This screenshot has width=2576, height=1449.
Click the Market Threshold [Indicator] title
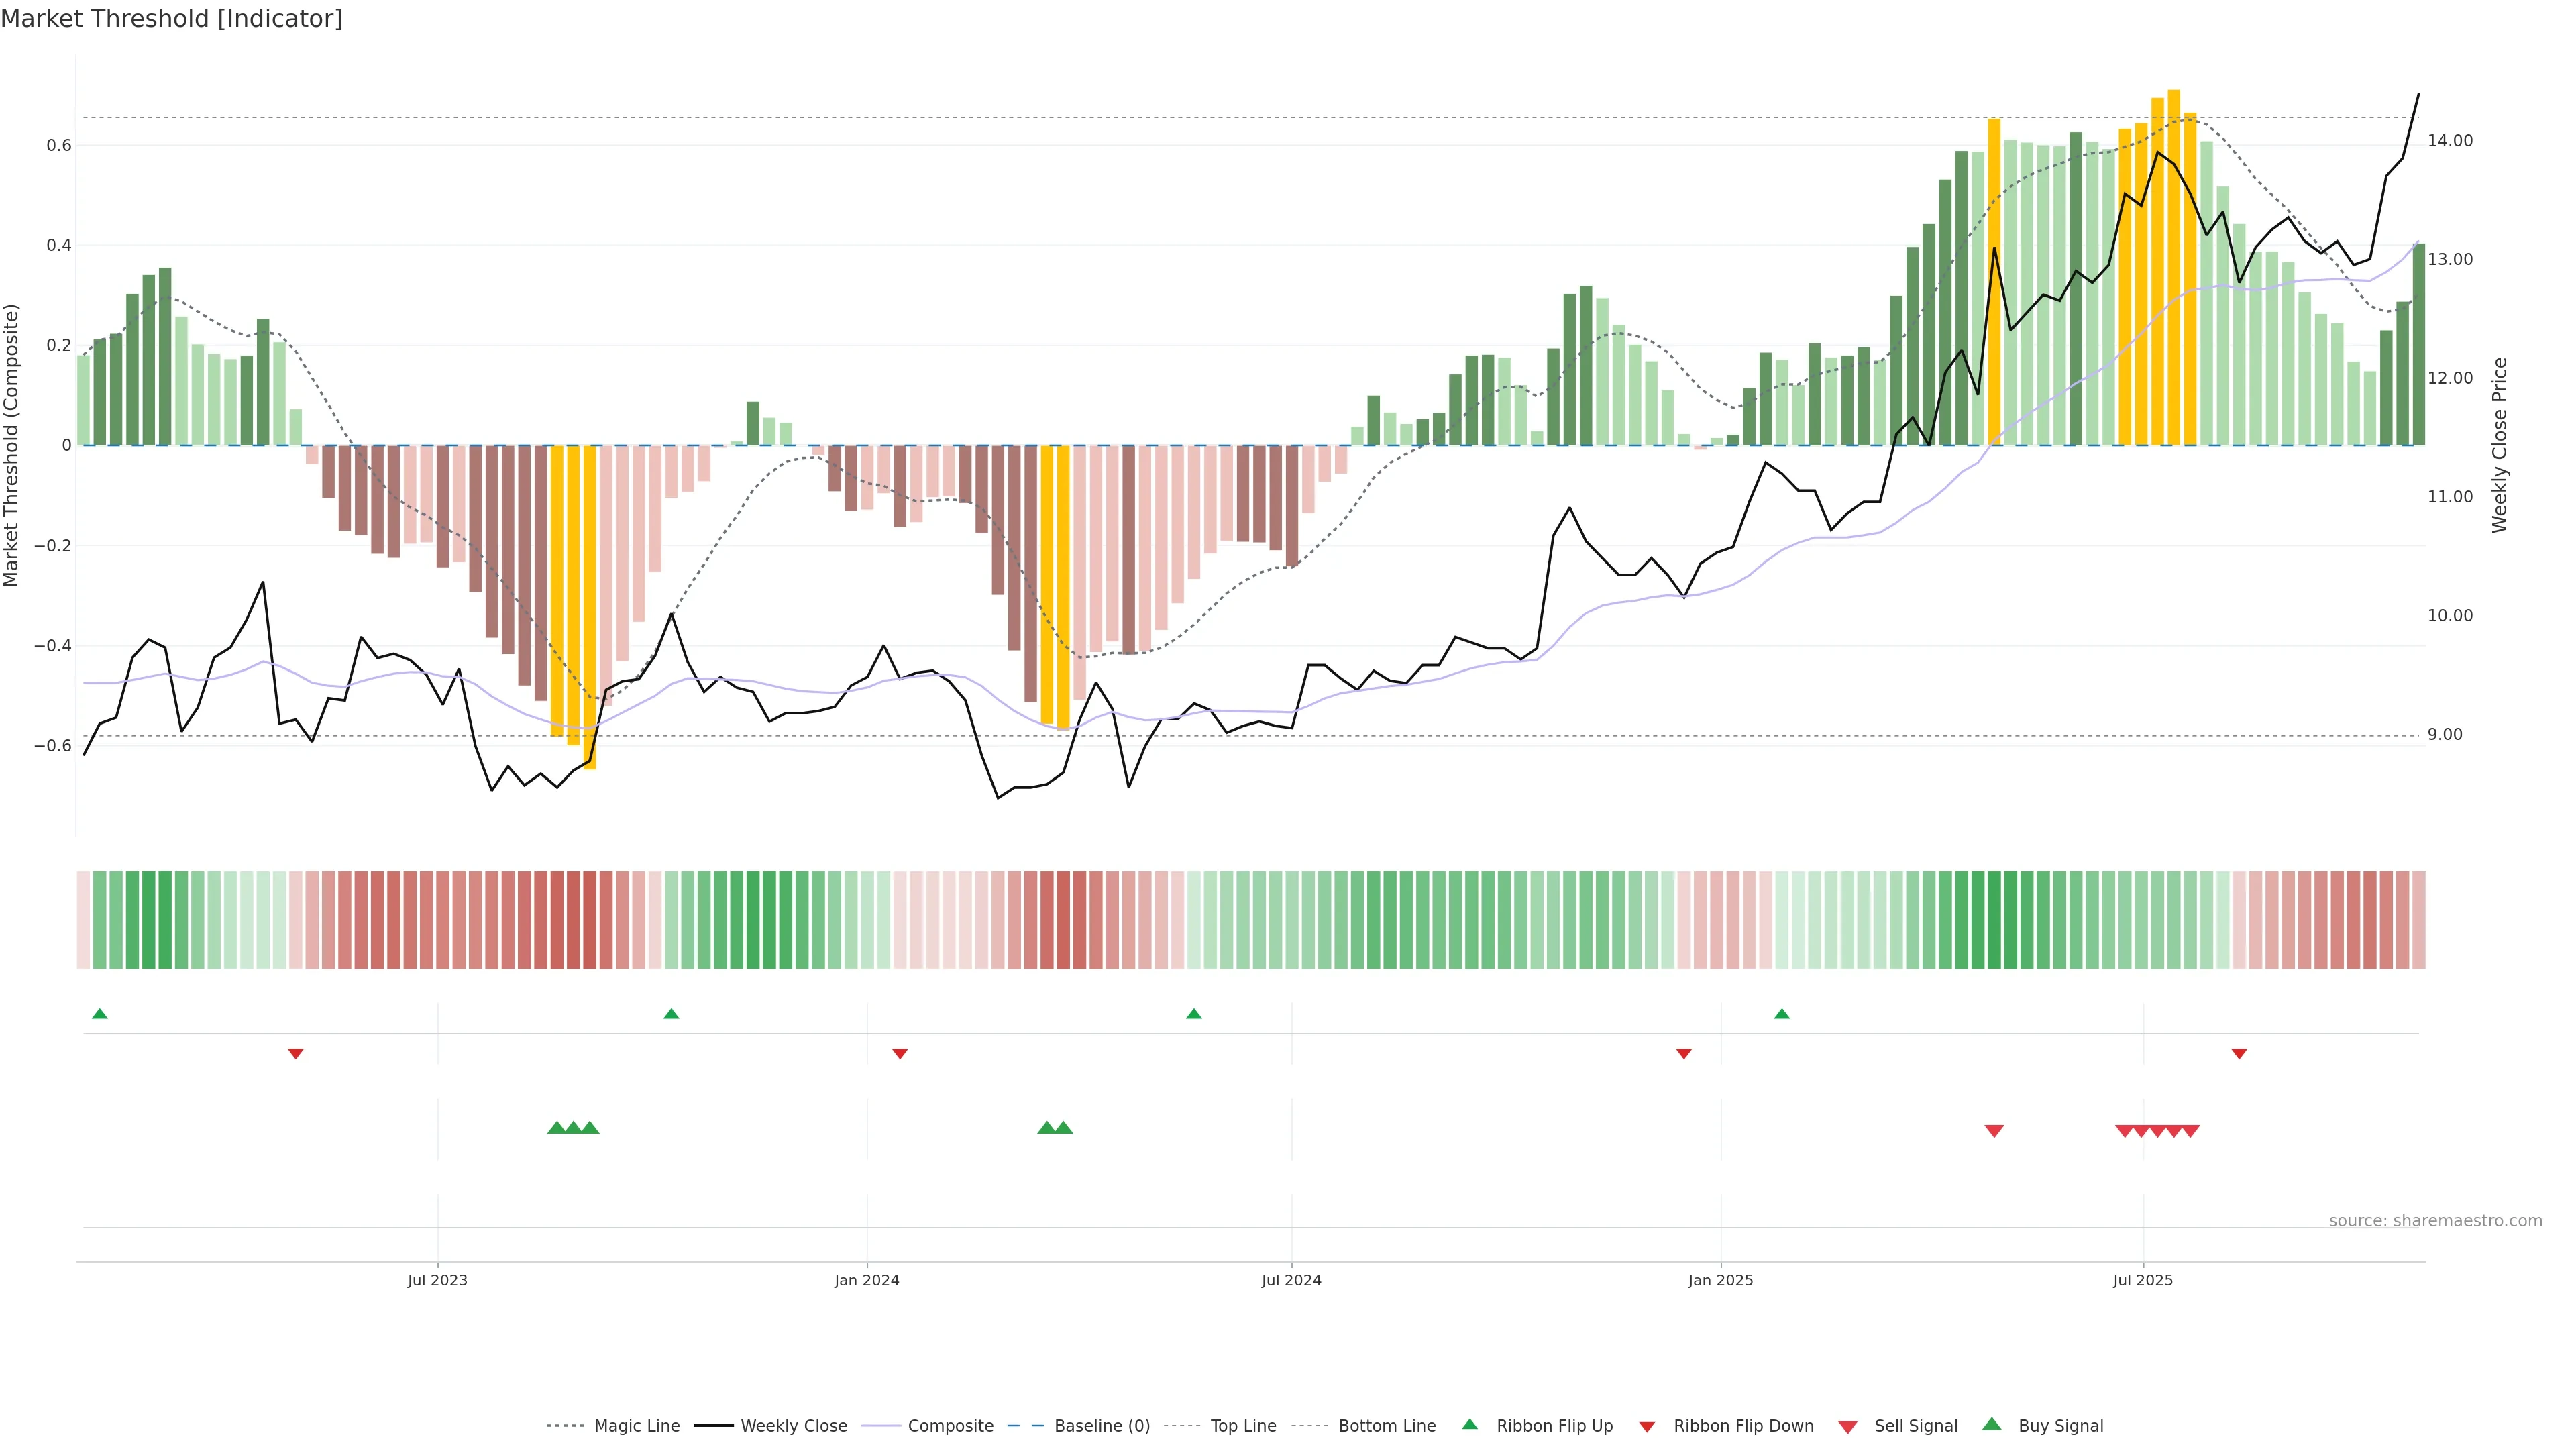[171, 19]
